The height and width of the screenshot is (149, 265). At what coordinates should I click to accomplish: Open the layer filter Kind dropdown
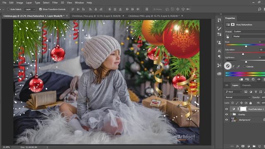coord(234,92)
